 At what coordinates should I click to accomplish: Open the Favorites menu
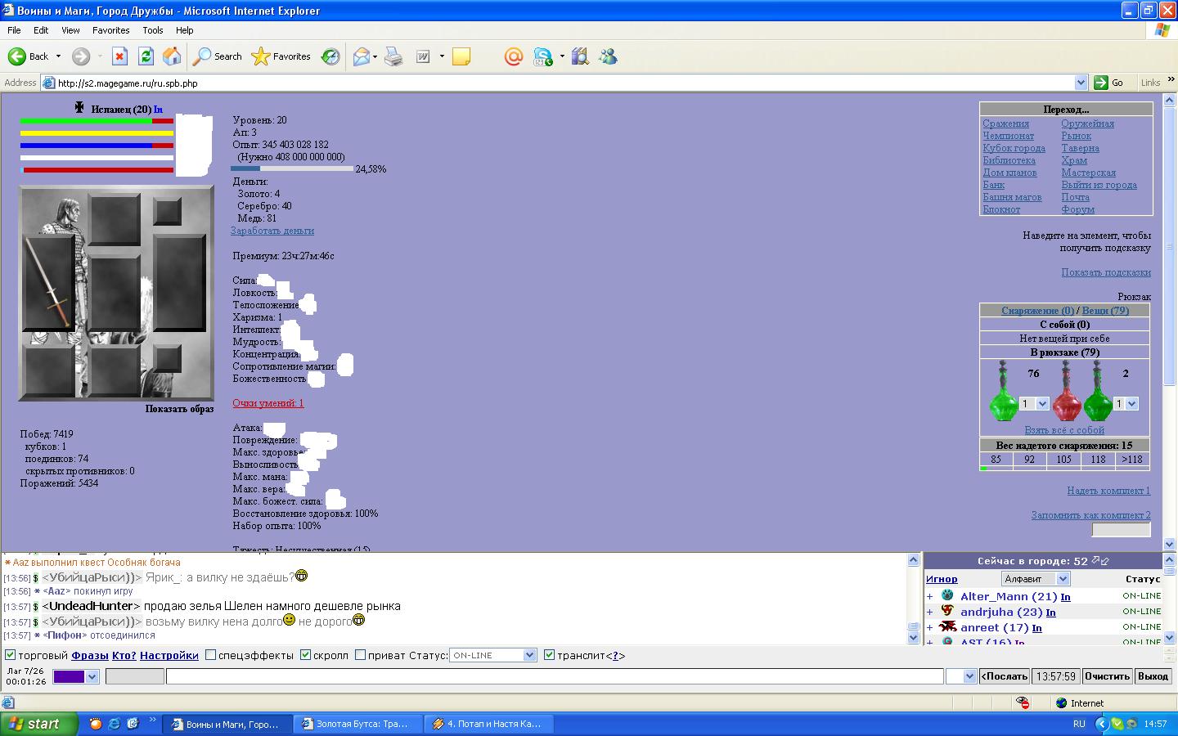110,30
